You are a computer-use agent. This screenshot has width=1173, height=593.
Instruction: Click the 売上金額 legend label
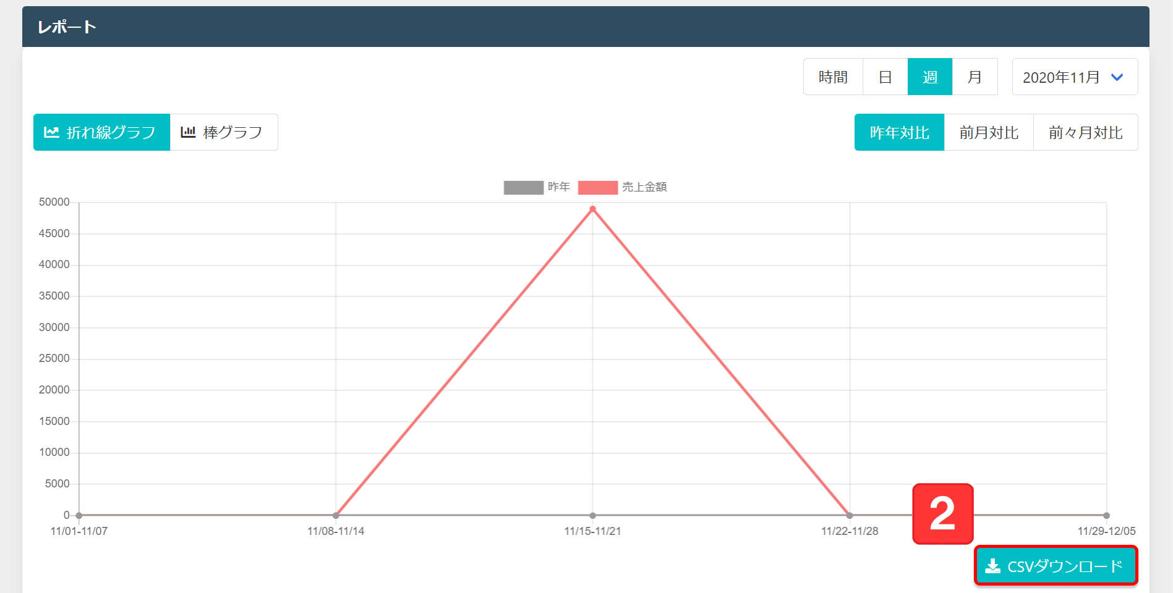(644, 187)
